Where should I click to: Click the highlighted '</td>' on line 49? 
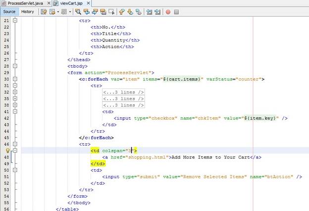98,164
